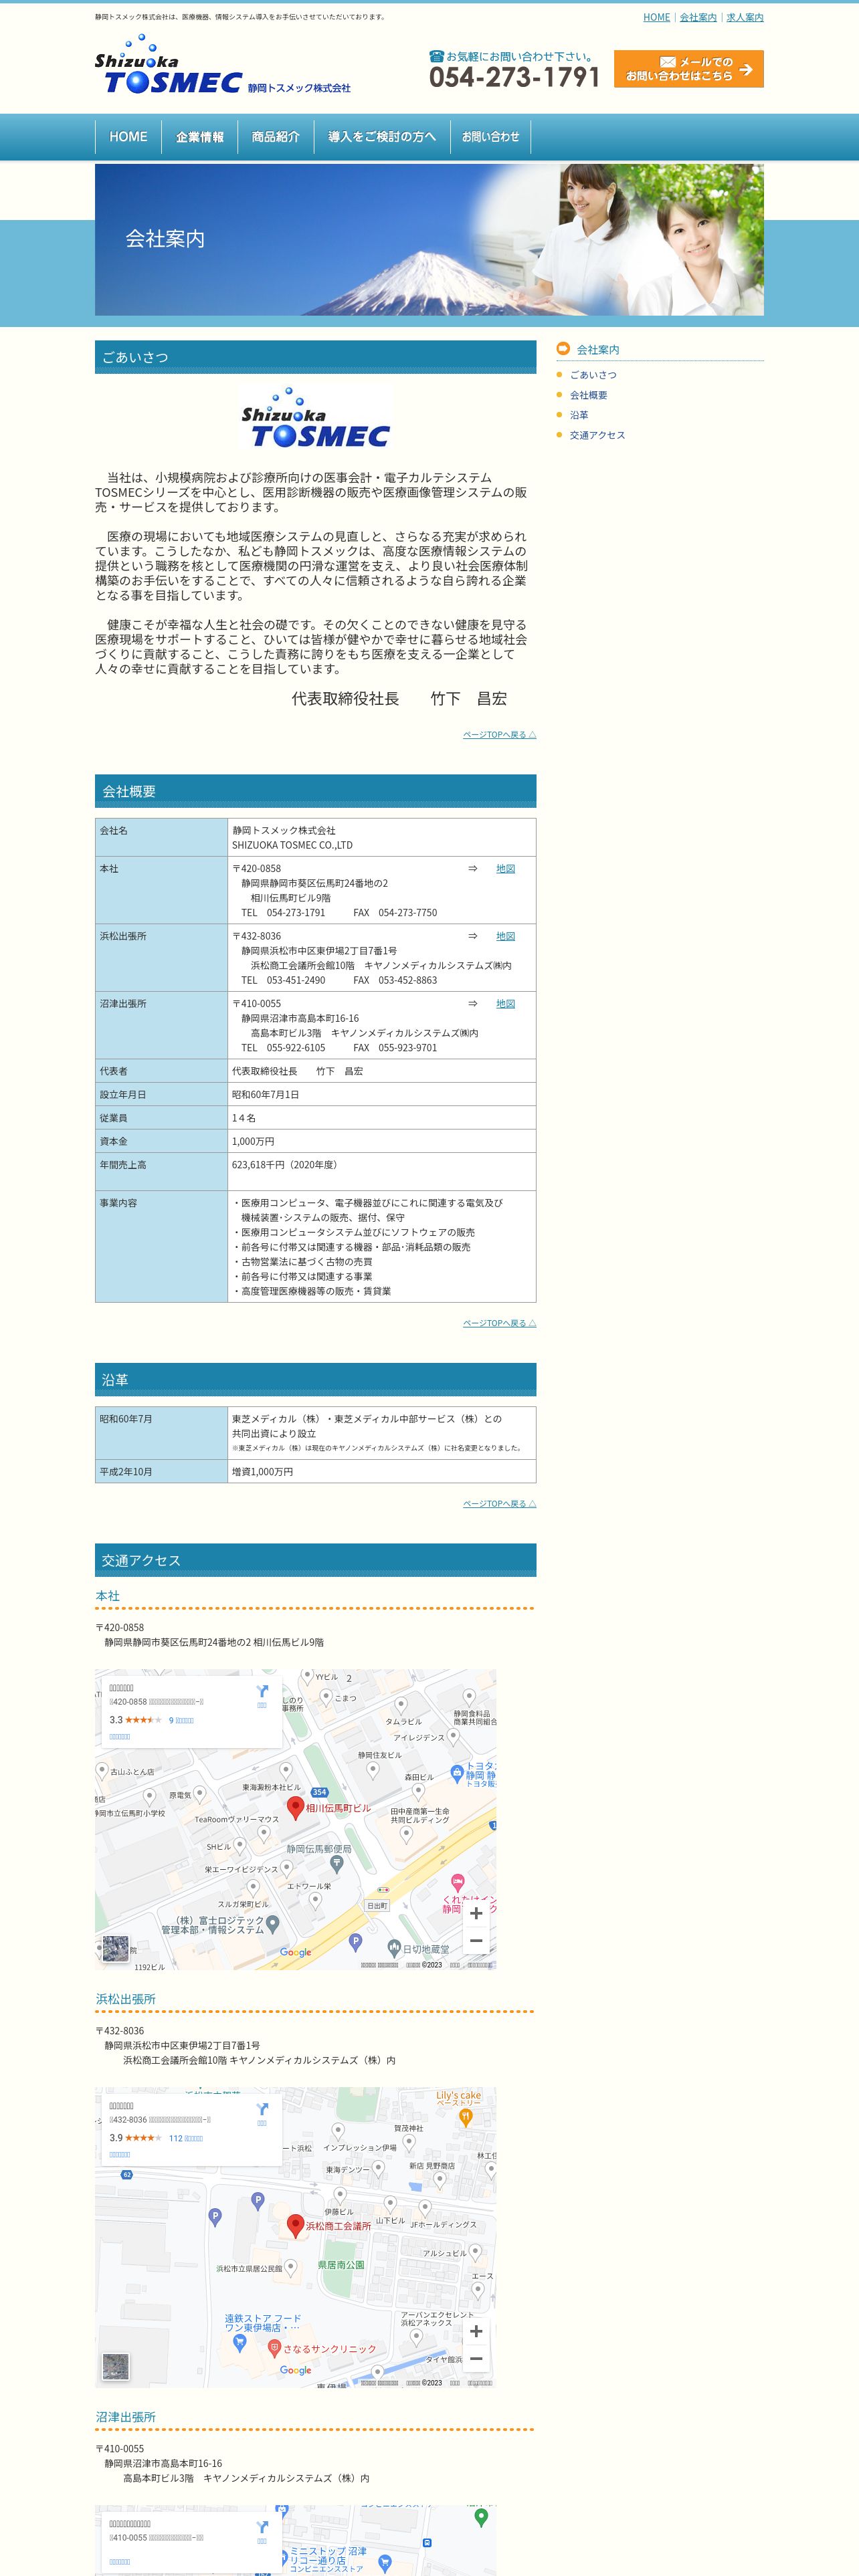This screenshot has width=859, height=2576.
Task: Open the 導入をご検討の方へ menu item
Action: click(382, 137)
